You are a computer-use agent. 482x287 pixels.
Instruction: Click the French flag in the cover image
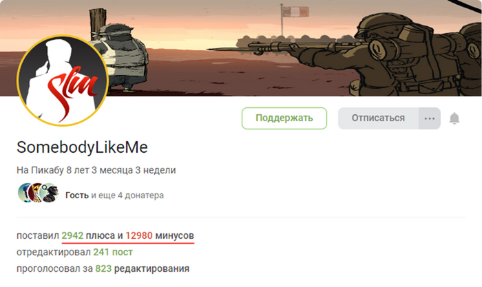pyautogui.click(x=295, y=12)
